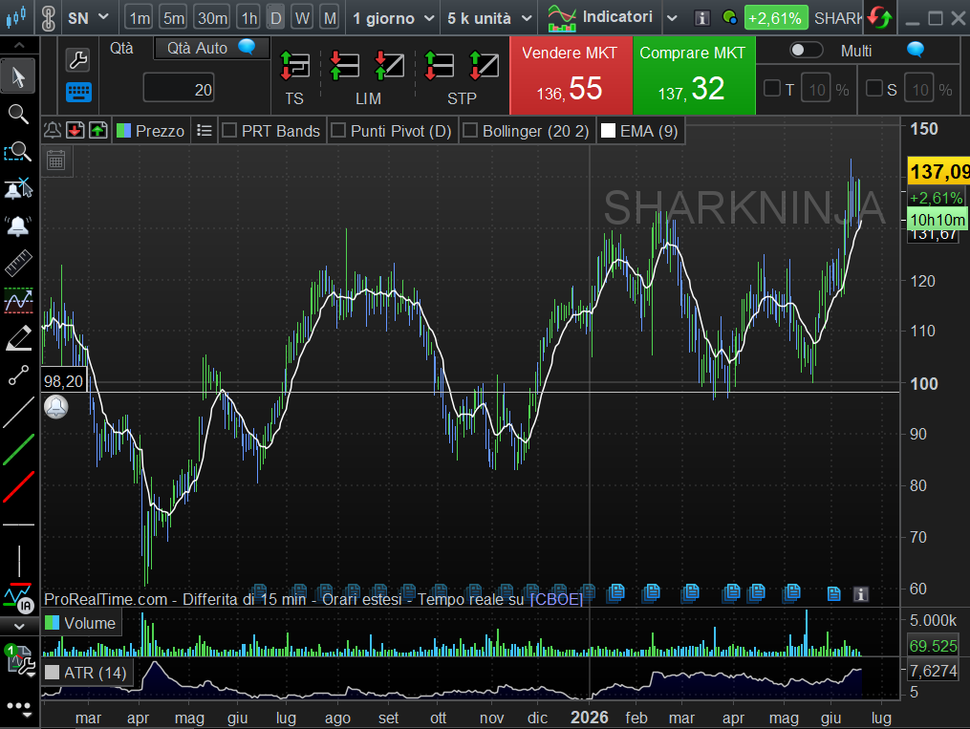Click the blue keyboard icon
The height and width of the screenshot is (729, 970).
(x=78, y=92)
